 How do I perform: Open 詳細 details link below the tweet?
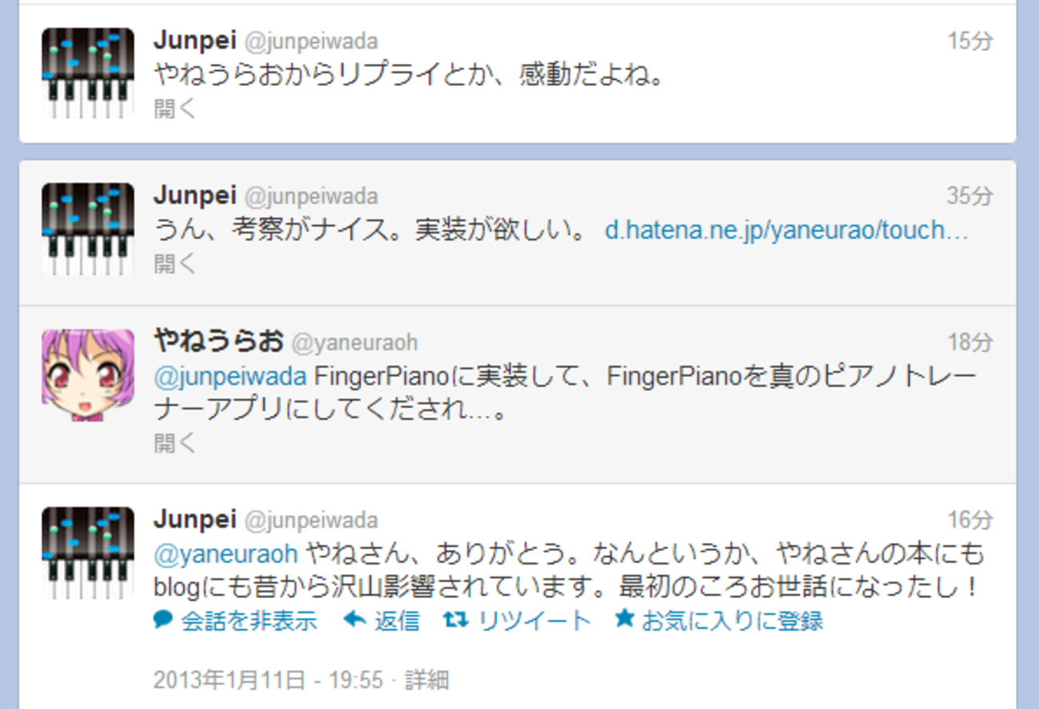coord(427,680)
